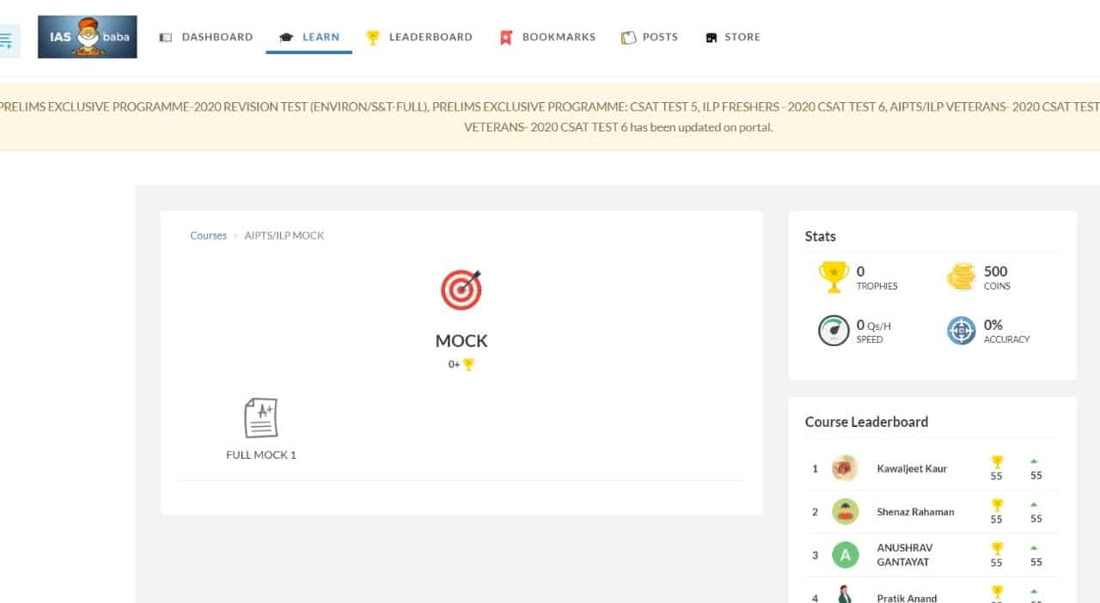Click the red Bookmarks icon
The width and height of the screenshot is (1100, 603).
coord(506,38)
